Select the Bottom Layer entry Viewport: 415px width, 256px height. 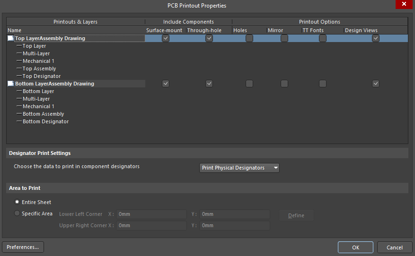(x=38, y=91)
